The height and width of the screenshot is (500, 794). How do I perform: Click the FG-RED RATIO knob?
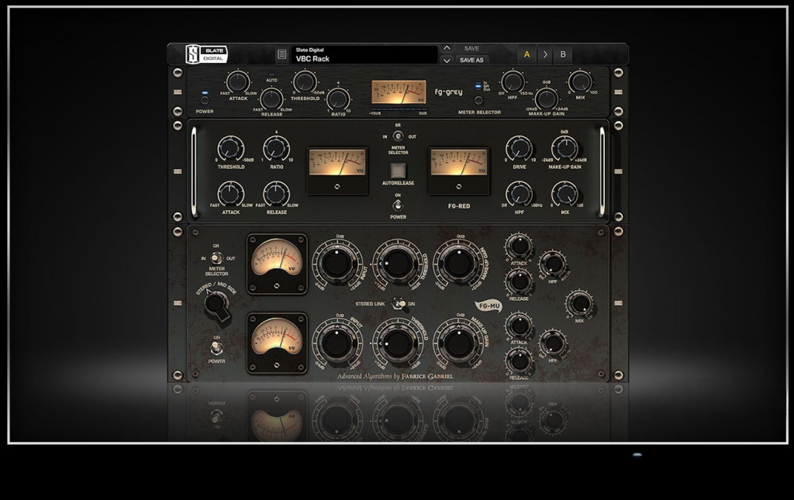[277, 149]
